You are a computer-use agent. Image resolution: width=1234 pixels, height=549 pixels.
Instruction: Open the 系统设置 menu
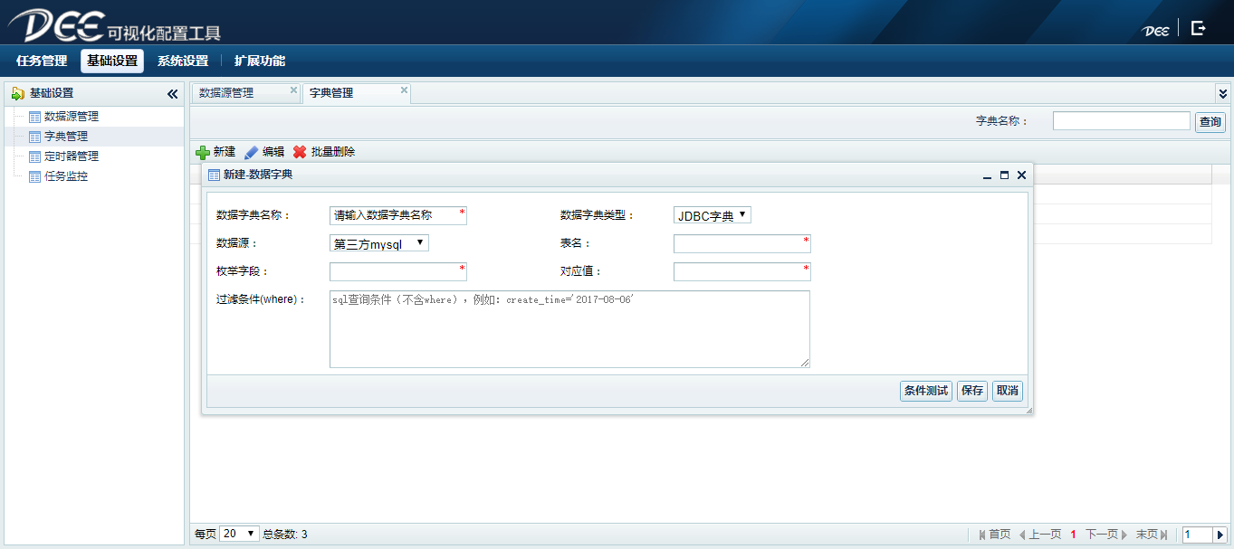183,62
